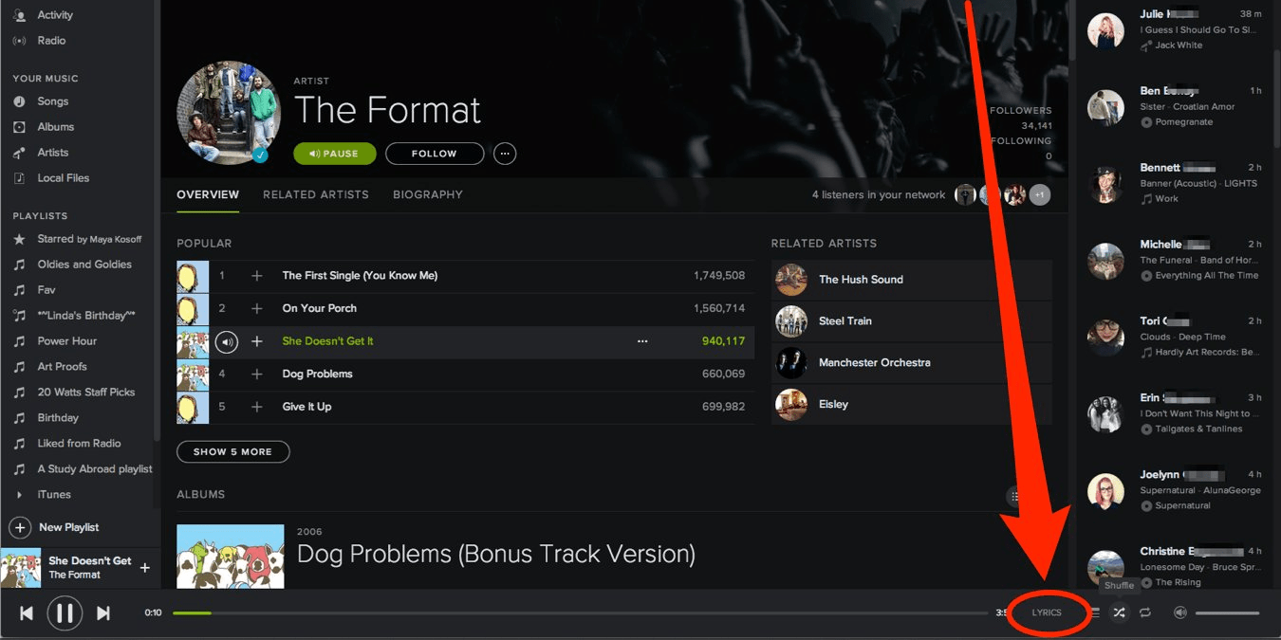Open Steel Train from Related Artists

[845, 320]
